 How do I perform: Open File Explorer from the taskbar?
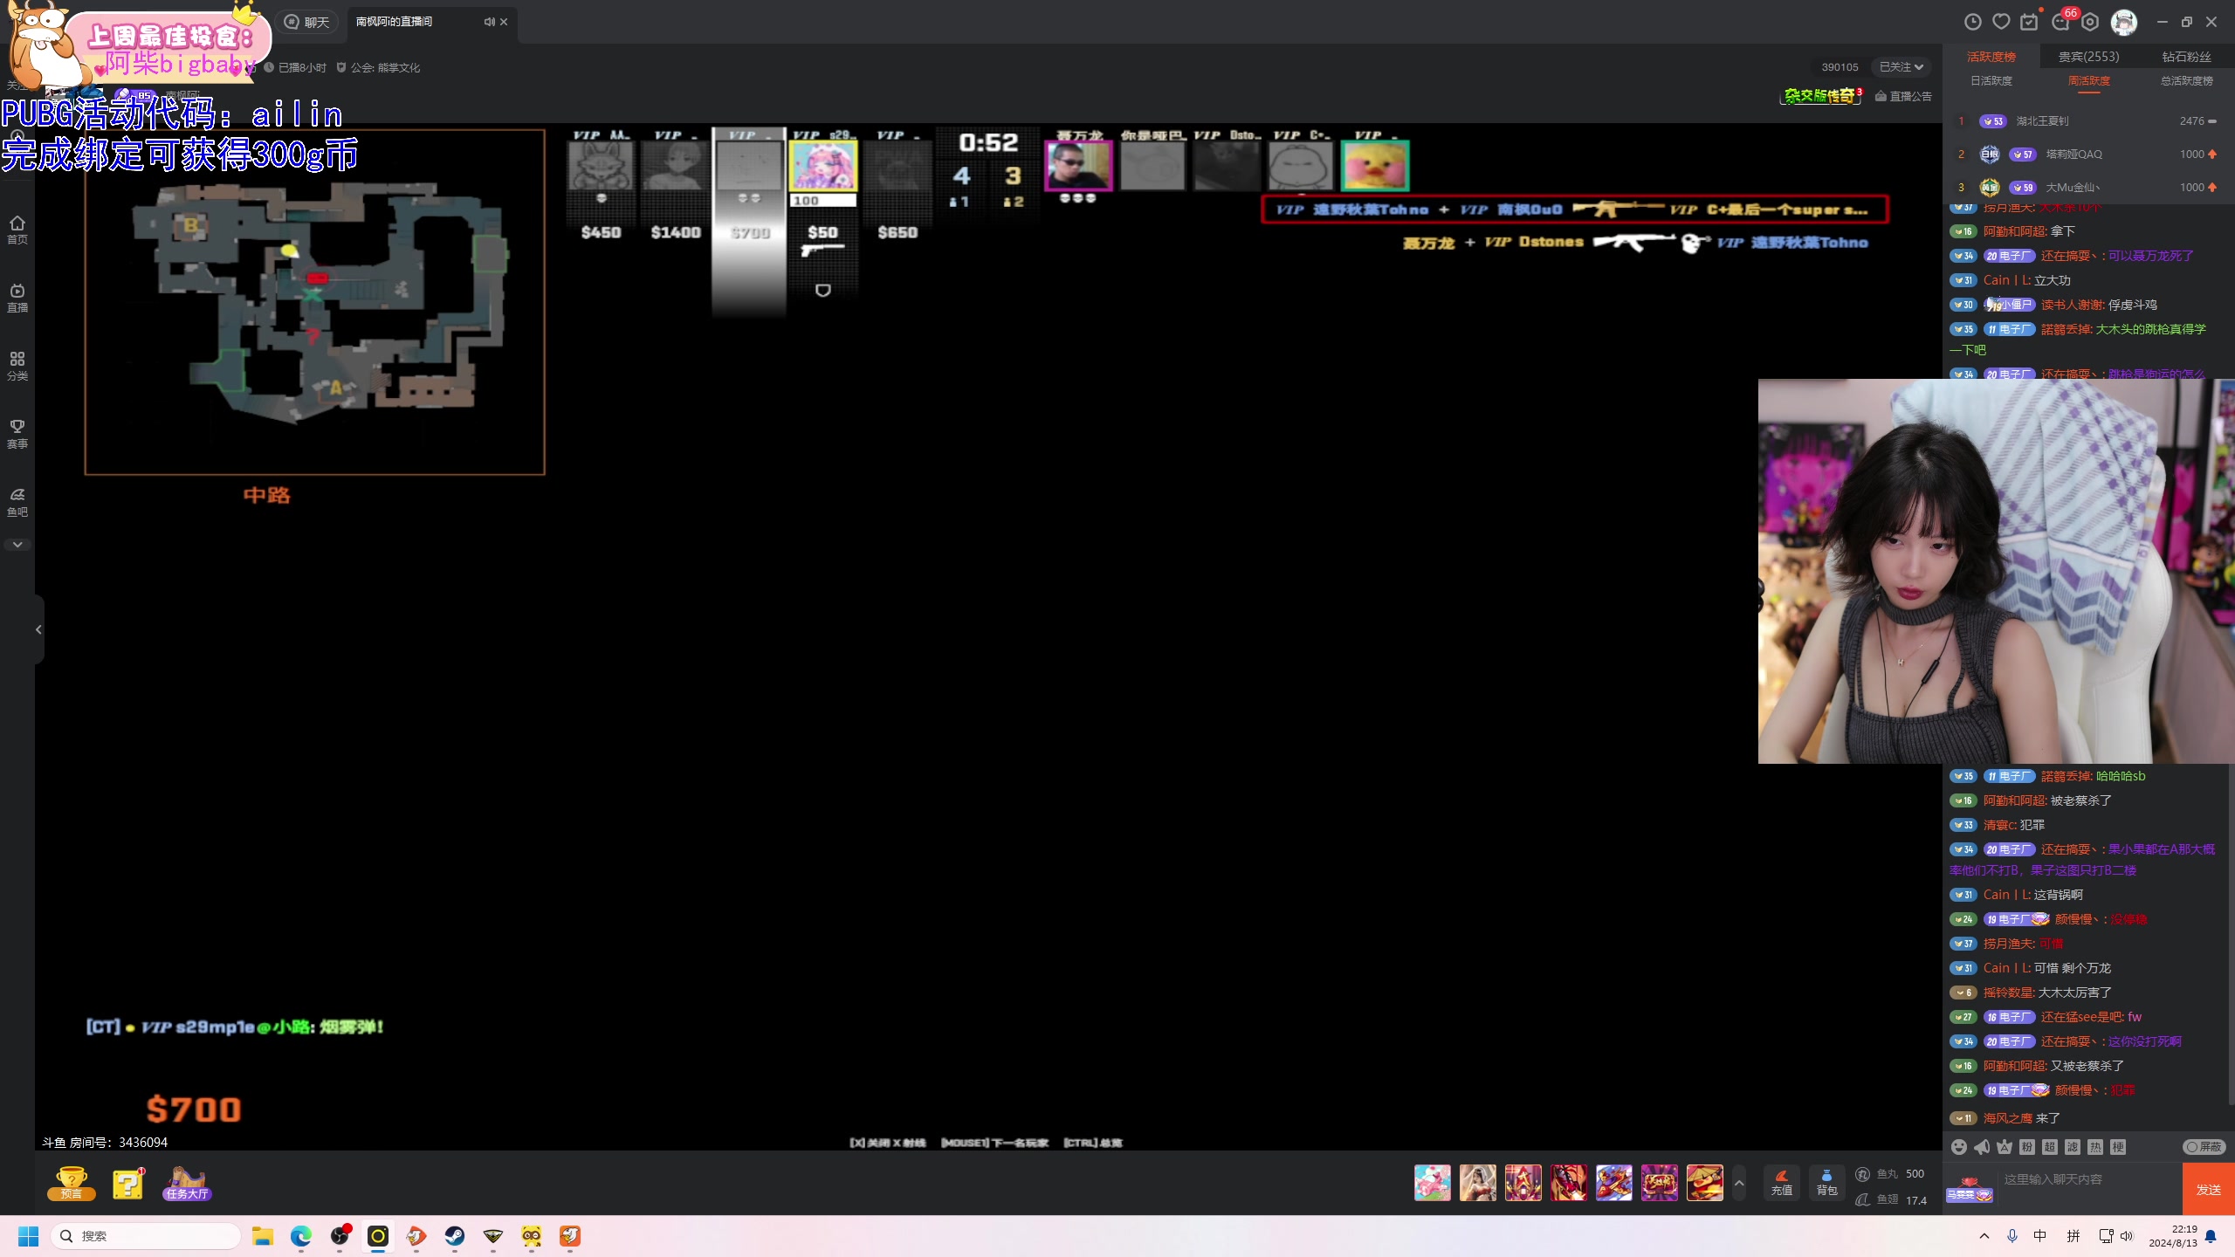(263, 1236)
